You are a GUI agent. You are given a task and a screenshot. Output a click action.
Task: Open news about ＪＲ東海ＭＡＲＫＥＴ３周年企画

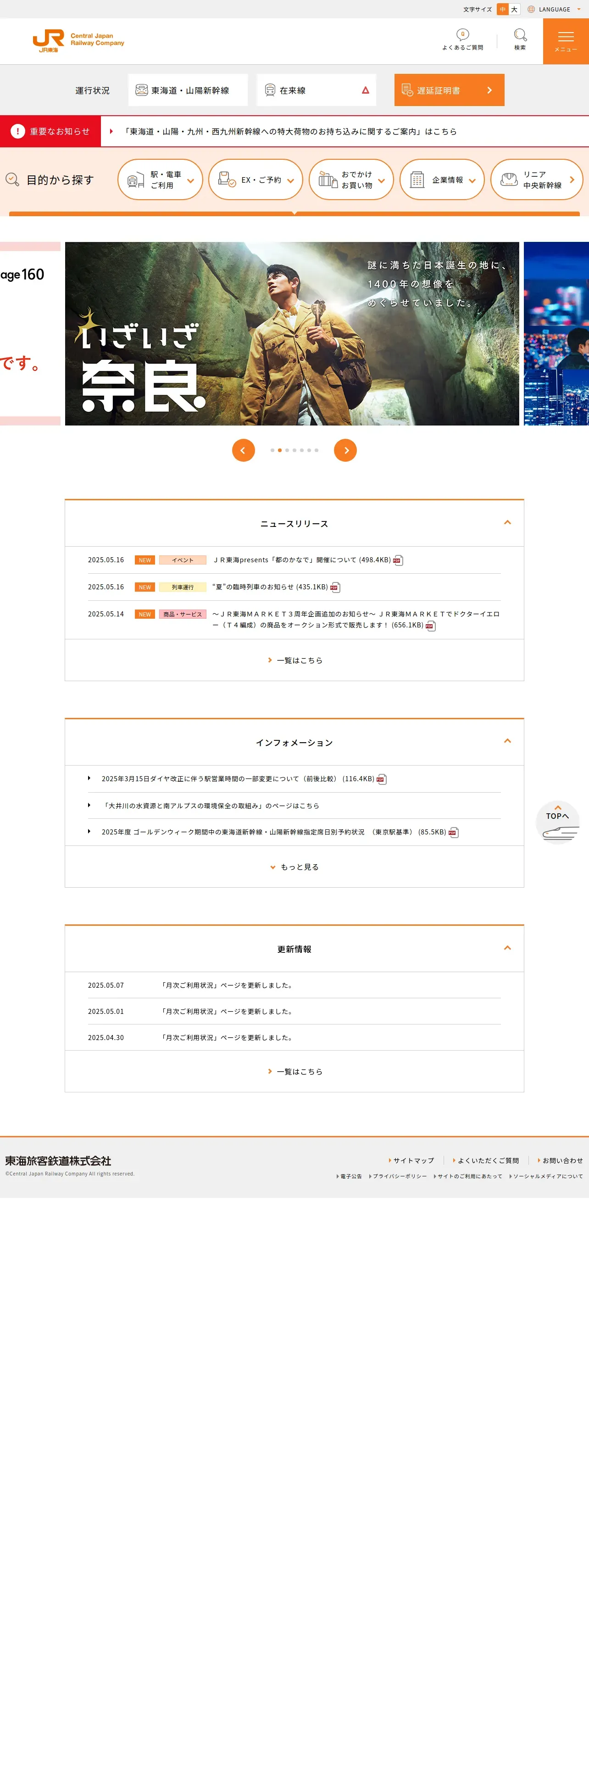356,620
